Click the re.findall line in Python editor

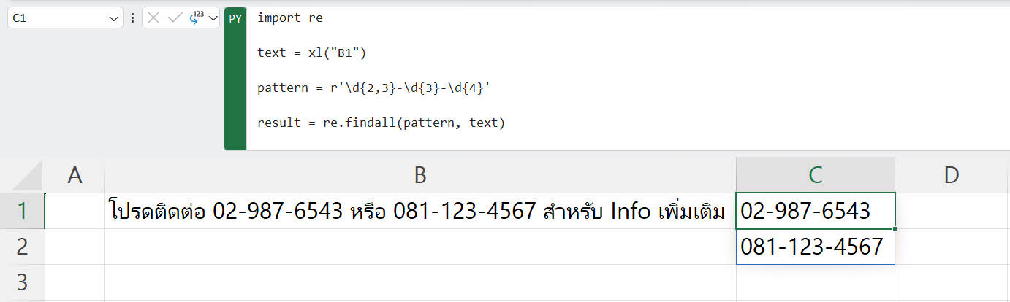(381, 123)
